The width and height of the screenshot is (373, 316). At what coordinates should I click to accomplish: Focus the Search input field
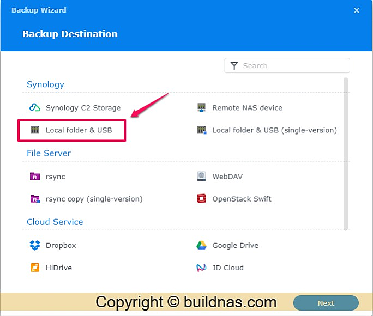287,65
